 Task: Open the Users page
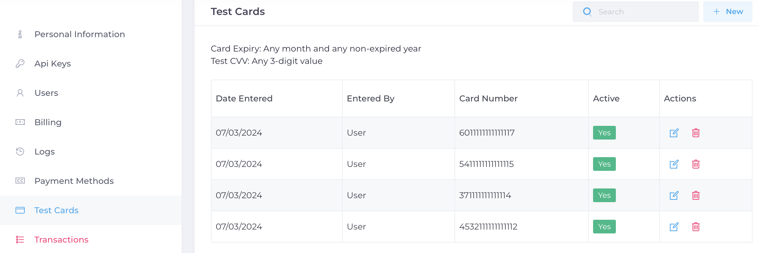pos(46,93)
